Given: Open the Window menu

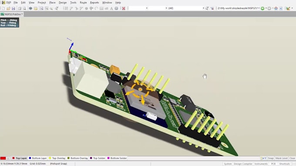Looking at the screenshot, I should click(x=107, y=3).
